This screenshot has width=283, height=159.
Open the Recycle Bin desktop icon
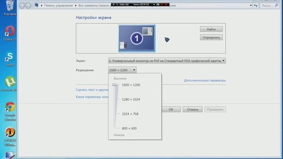tap(10, 8)
